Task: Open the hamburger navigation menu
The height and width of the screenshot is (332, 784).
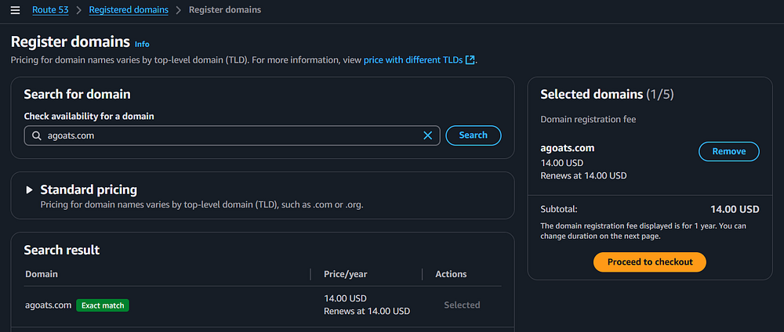Action: point(14,10)
